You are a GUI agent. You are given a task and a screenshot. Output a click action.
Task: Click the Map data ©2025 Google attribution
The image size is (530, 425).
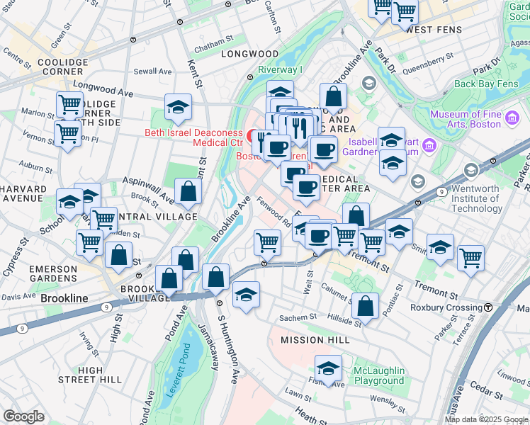[487, 419]
